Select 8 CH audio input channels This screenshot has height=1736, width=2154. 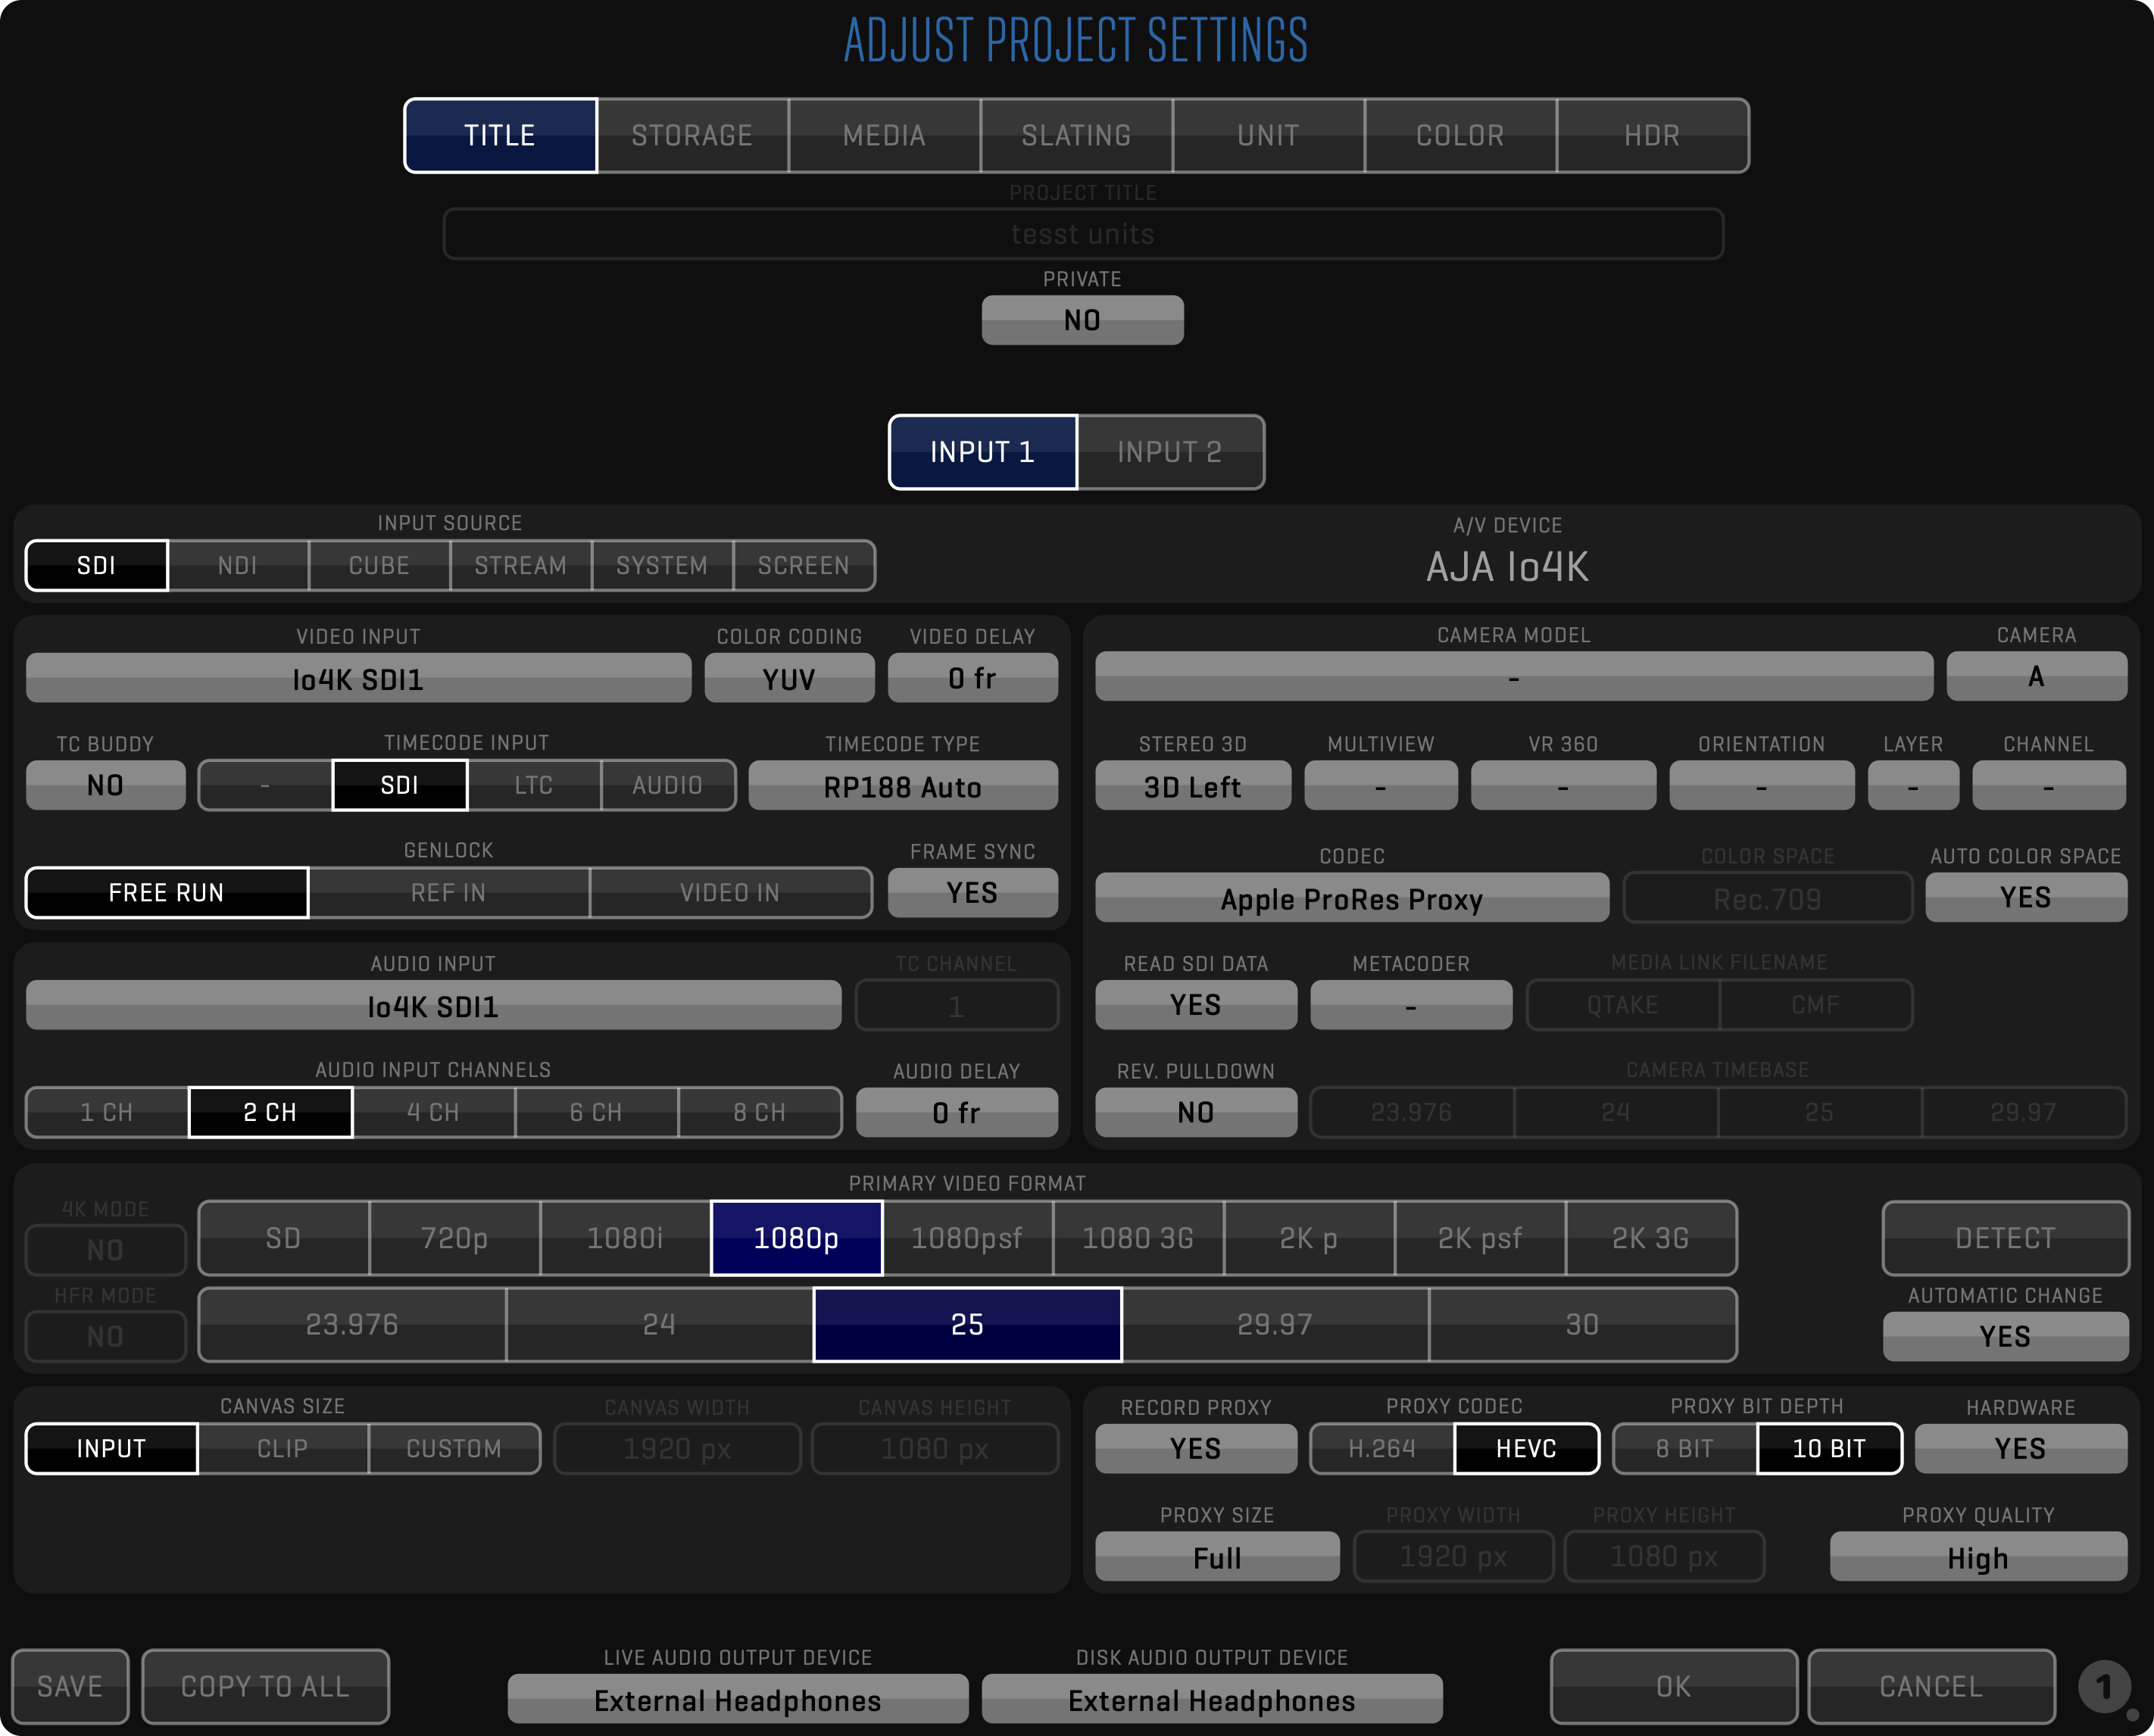click(759, 1112)
